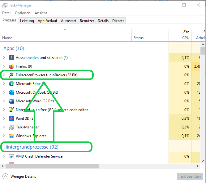This screenshot has width=206, height=183.
Task: Expand the Microsoft Outlook entry
Action: (4, 92)
